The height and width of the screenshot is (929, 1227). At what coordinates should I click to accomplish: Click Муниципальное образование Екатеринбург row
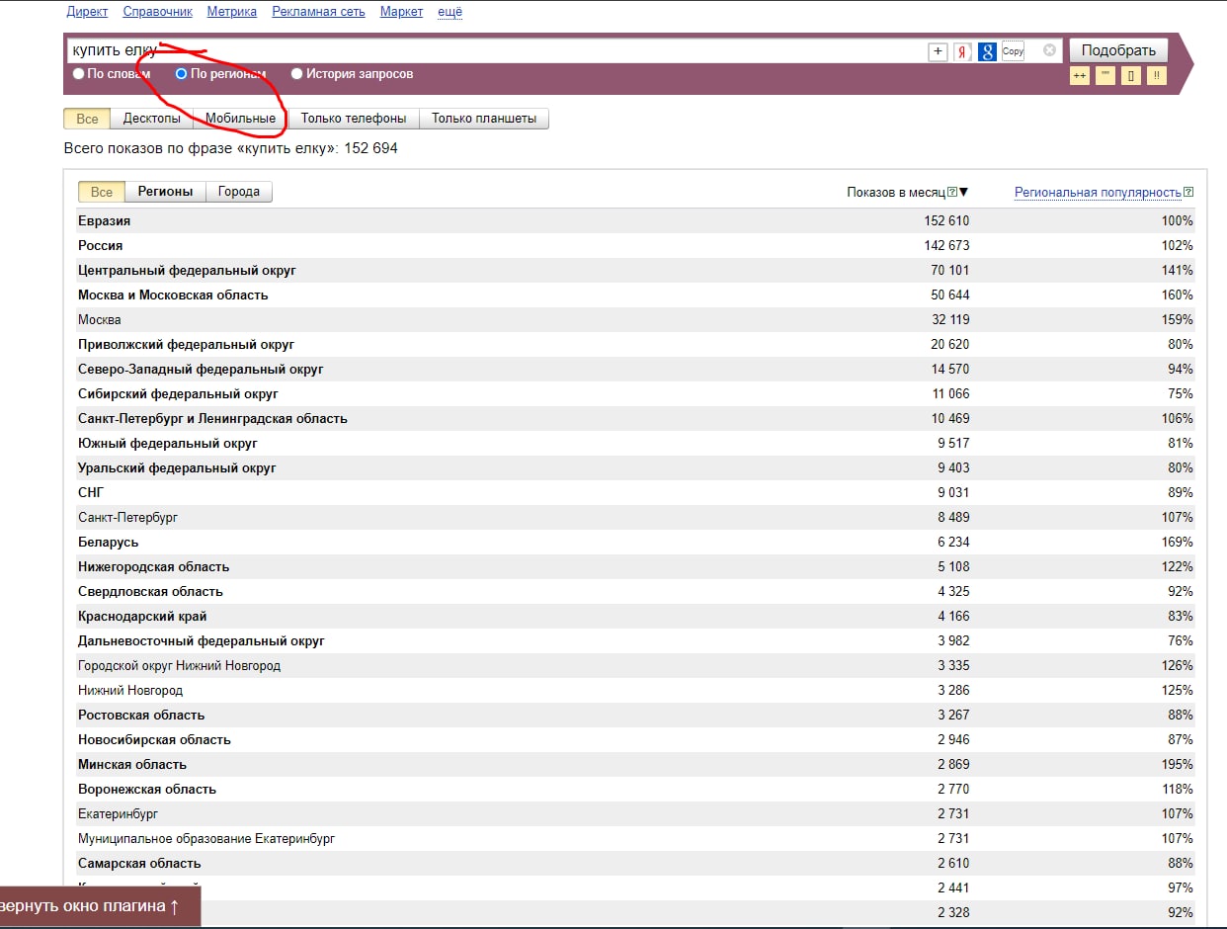635,838
